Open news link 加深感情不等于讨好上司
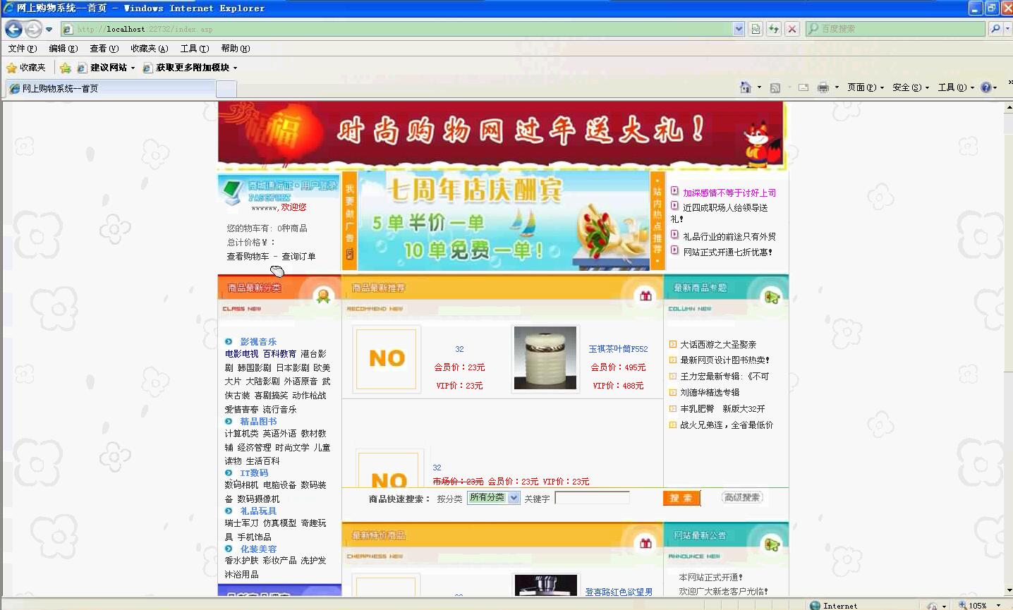This screenshot has width=1013, height=610. (729, 193)
